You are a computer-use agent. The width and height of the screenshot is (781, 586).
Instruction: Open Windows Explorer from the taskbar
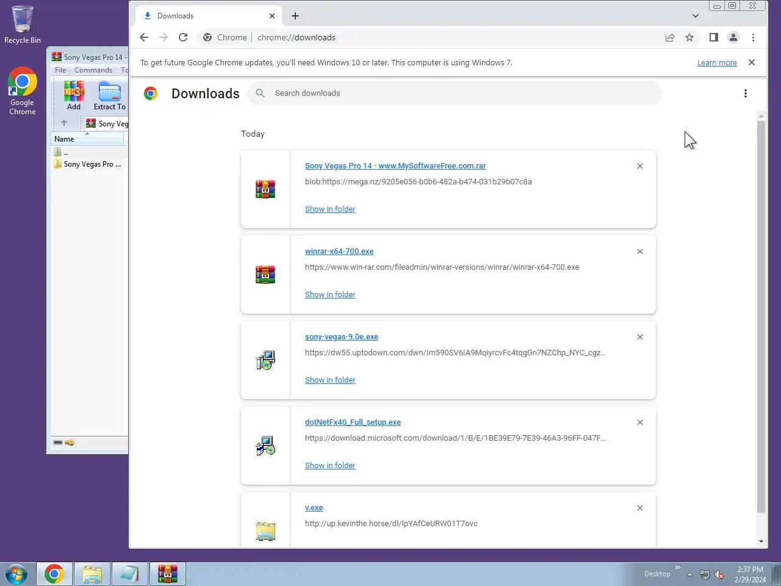pos(92,574)
